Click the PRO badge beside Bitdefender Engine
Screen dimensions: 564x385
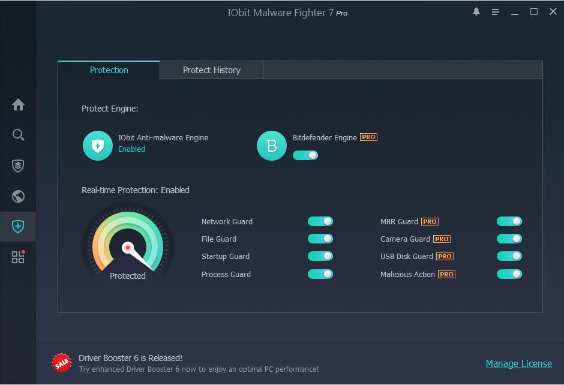368,137
